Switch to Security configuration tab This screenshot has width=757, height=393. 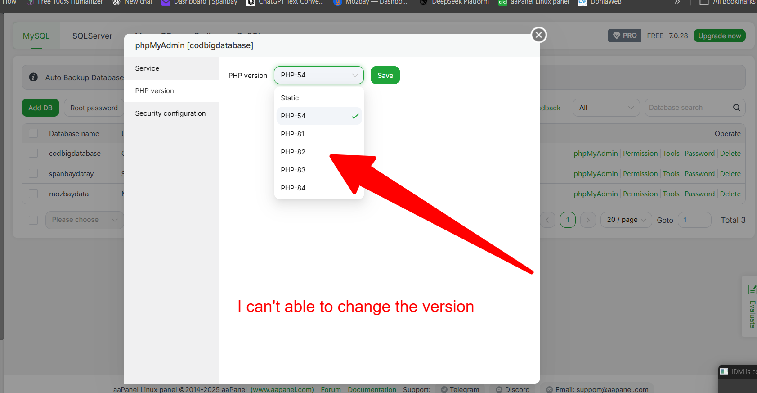170,113
